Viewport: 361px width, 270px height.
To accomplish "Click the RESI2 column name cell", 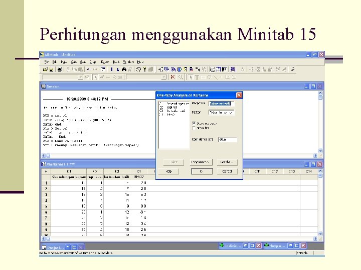I will [139, 177].
